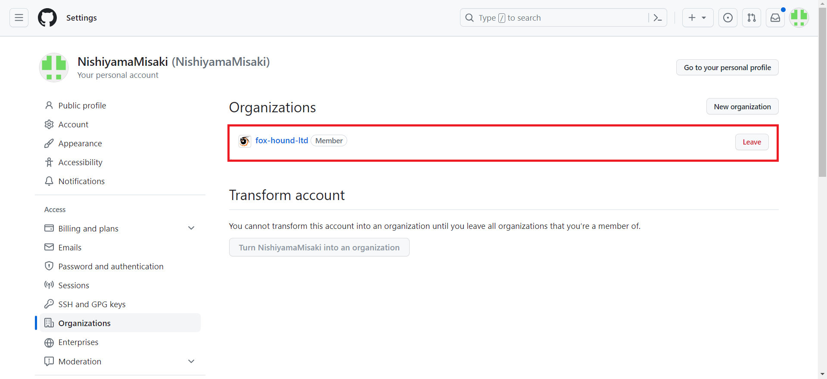Image resolution: width=827 pixels, height=379 pixels.
Task: Open the create new plus dropdown
Action: pos(697,18)
